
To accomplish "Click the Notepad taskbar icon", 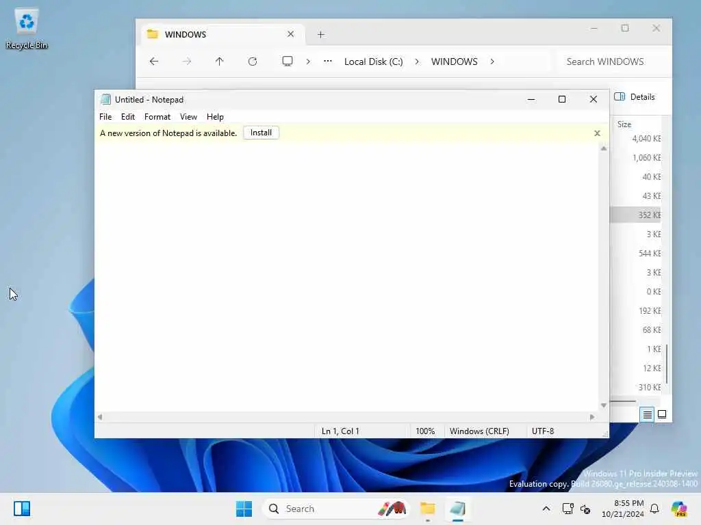I will point(458,509).
